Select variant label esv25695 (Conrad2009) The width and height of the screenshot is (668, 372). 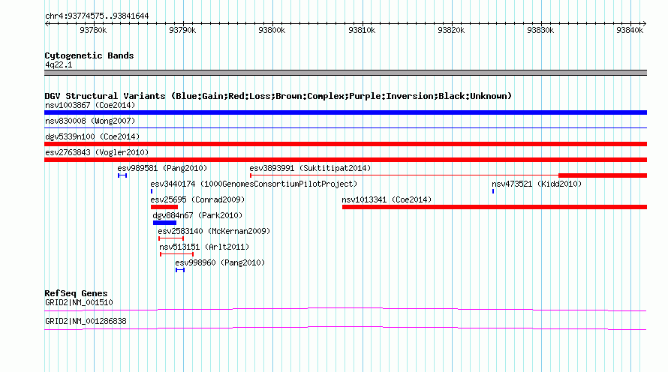(197, 199)
